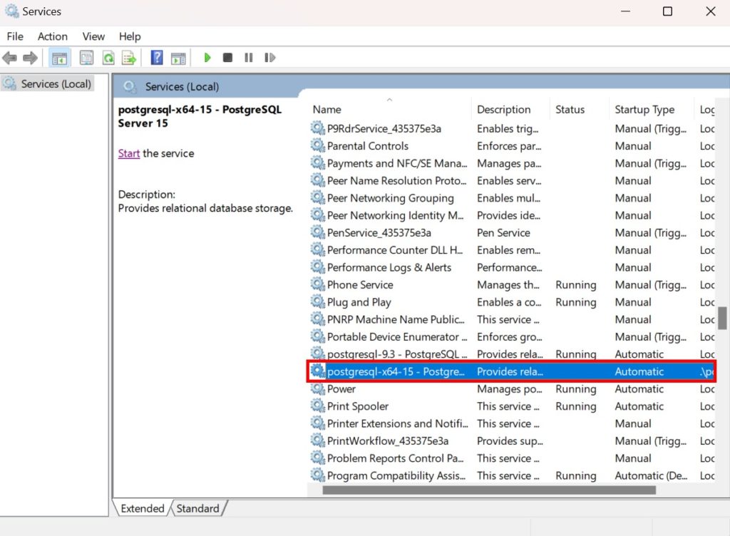This screenshot has width=730, height=536.
Task: Switch to the Standard tab
Action: [198, 508]
